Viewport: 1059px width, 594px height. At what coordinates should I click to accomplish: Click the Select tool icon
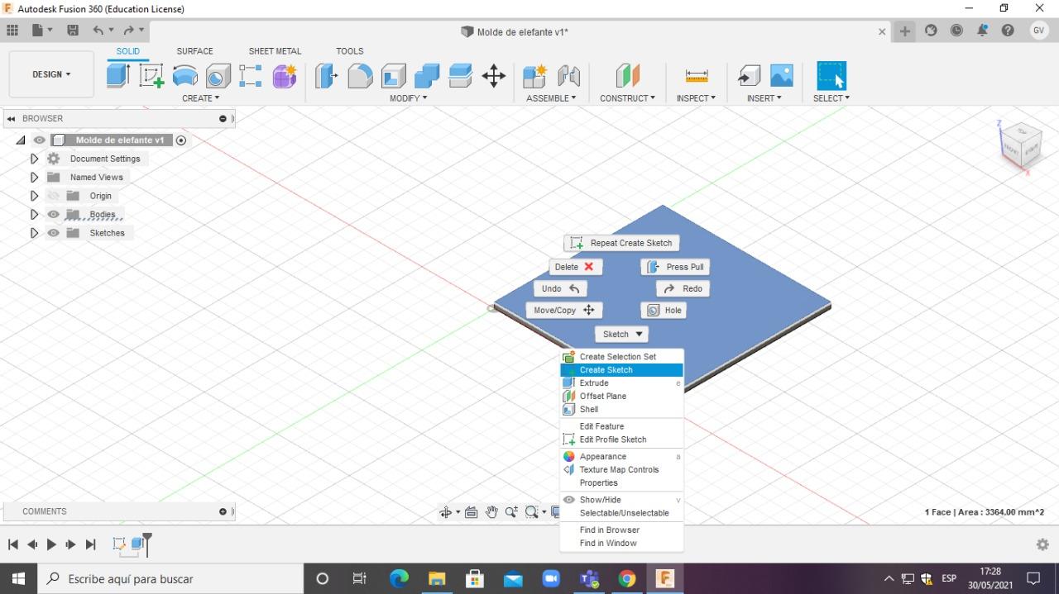[x=831, y=76]
